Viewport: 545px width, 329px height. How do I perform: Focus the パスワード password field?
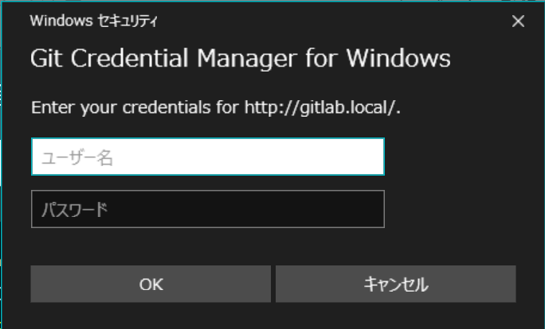(208, 209)
